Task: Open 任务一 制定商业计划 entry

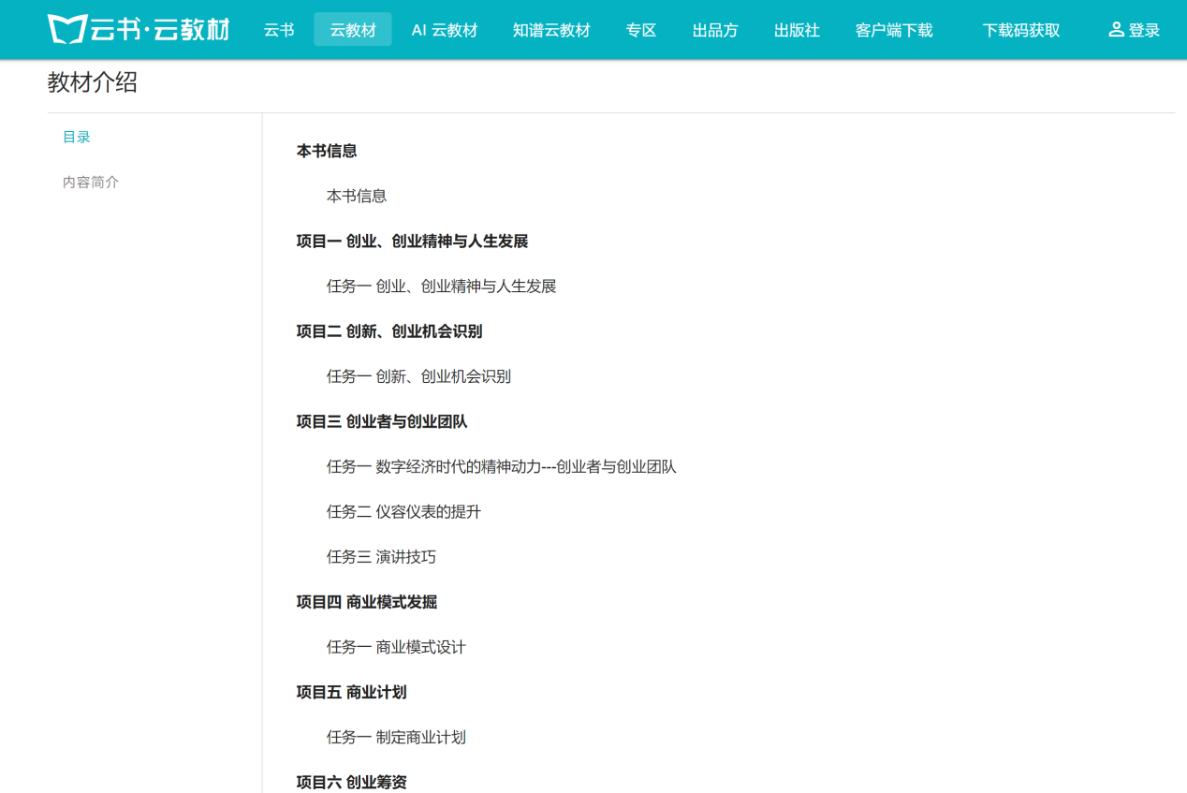Action: (x=396, y=737)
